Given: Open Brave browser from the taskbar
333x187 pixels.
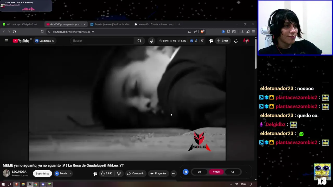Looking at the screenshot, I should (16, 184).
